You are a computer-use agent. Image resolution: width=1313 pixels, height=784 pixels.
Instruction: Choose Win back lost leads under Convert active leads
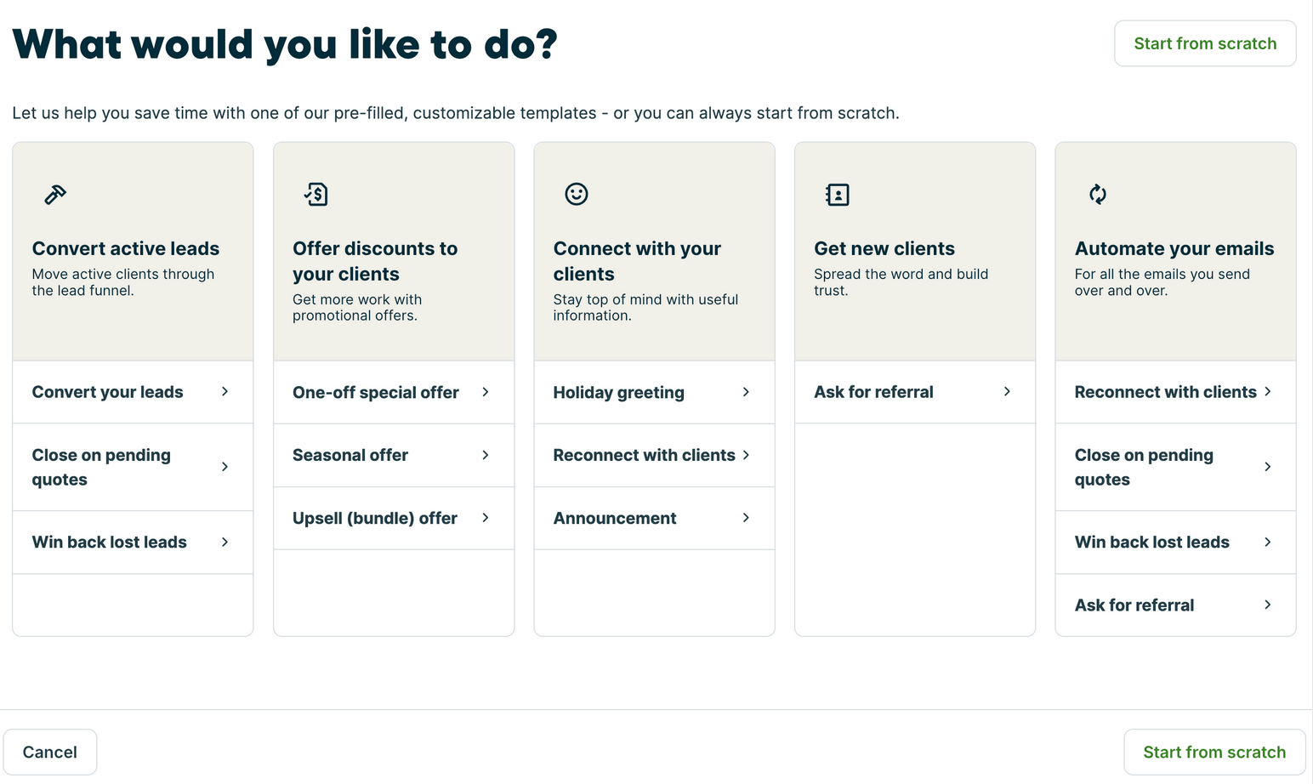coord(133,542)
